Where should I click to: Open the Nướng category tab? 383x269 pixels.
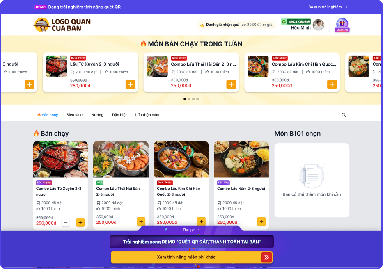pos(97,115)
